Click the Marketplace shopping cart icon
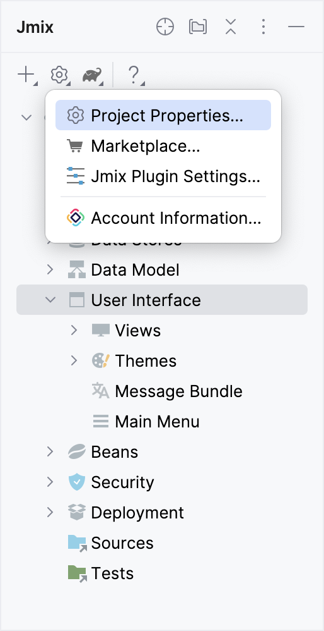 [76, 145]
